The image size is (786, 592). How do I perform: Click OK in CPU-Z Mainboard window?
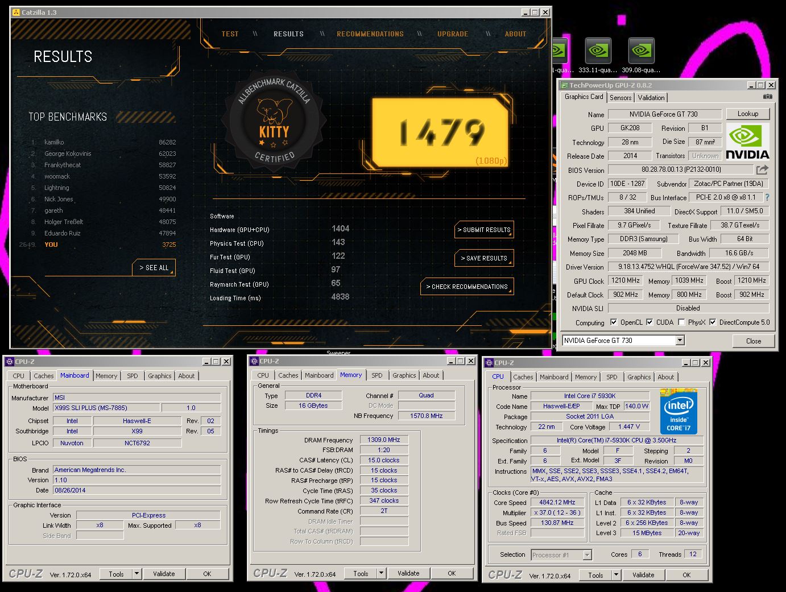(207, 574)
